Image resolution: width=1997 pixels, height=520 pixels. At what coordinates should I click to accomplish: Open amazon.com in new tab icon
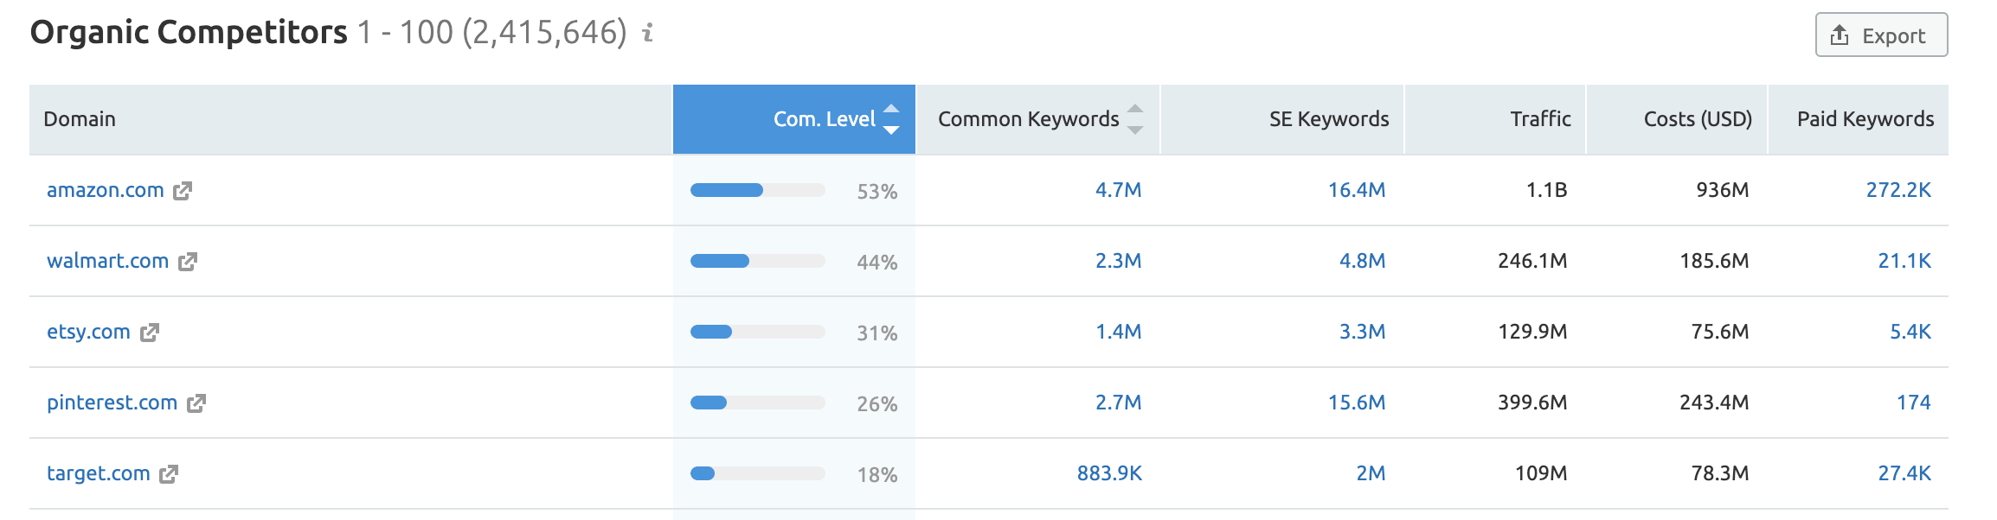[183, 191]
